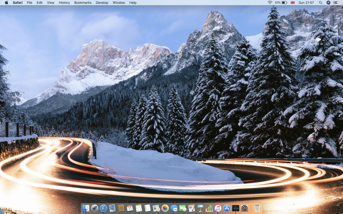Open Calendar showing Nov 11
343x214 pixels.
point(130,208)
